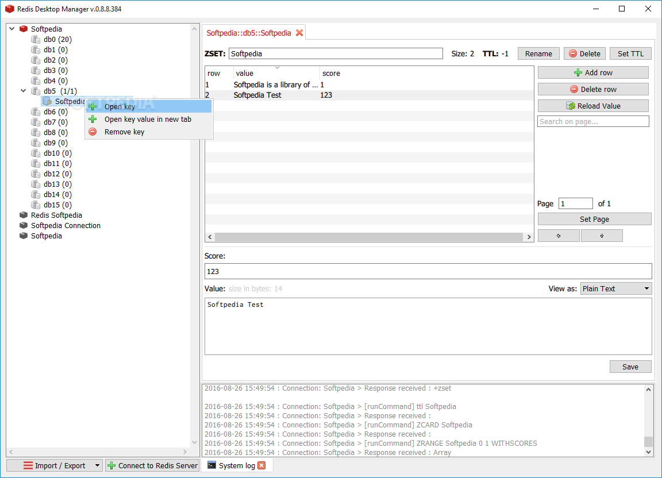The width and height of the screenshot is (662, 478).
Task: Sort by the value column header
Action: [x=276, y=73]
